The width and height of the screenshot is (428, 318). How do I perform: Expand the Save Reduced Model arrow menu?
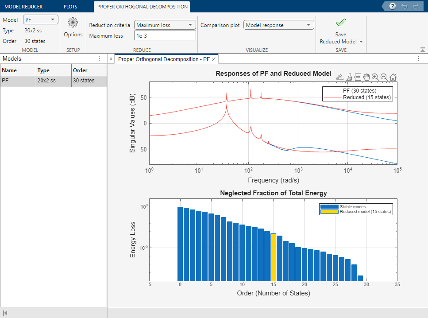(361, 42)
